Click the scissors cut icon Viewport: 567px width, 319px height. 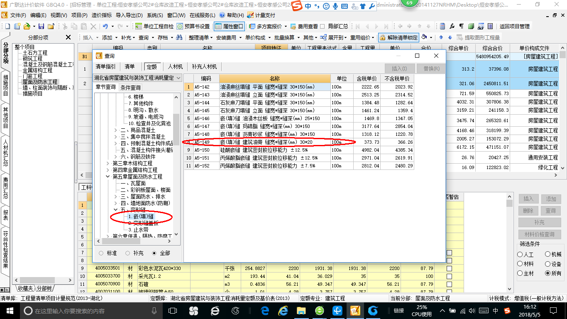64,26
